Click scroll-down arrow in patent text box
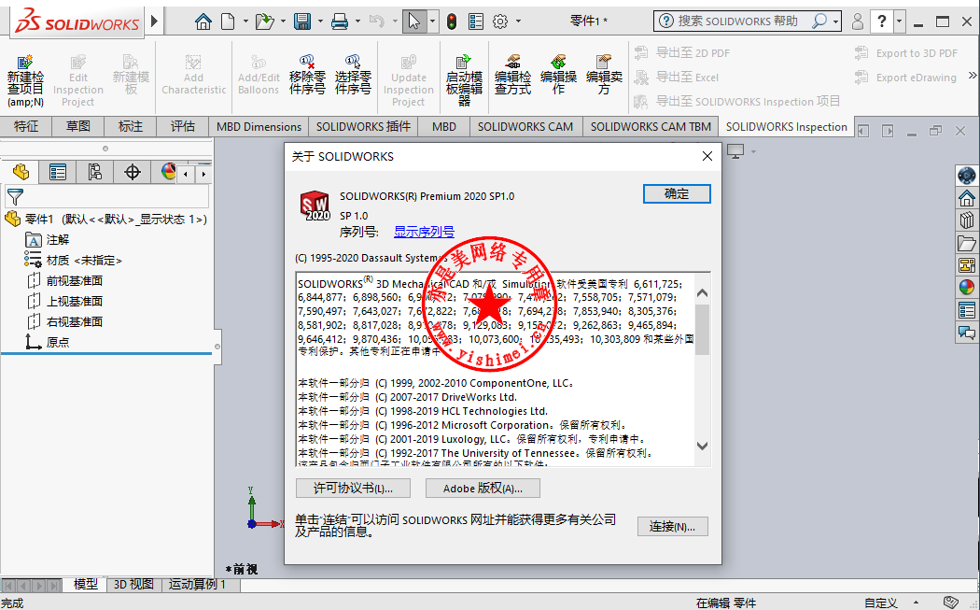The width and height of the screenshot is (980, 610). (702, 447)
